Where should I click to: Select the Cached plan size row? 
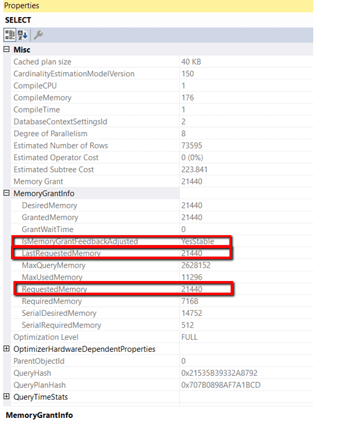coord(162,62)
